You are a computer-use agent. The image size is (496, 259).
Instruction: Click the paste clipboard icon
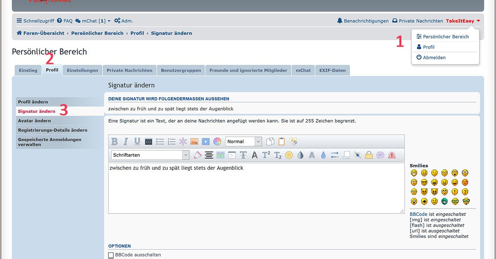(281, 142)
